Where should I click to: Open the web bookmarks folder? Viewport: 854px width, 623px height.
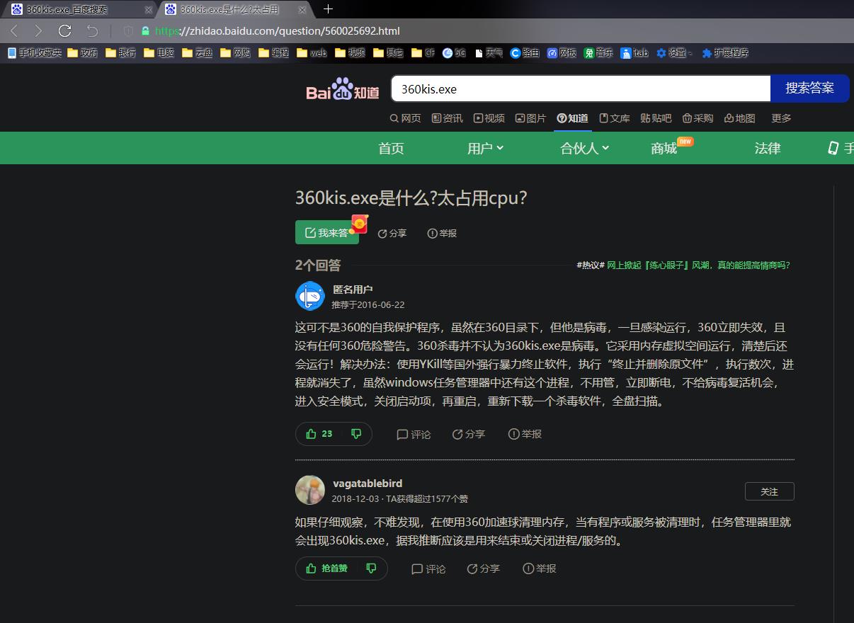[312, 53]
